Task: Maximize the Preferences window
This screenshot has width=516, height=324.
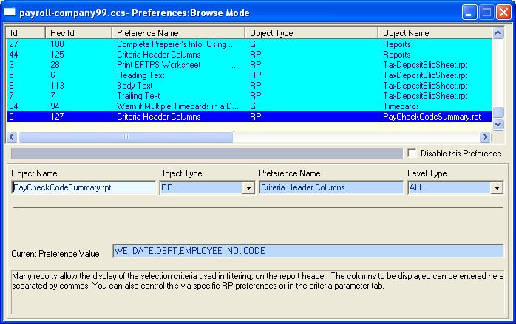Action: (486, 13)
